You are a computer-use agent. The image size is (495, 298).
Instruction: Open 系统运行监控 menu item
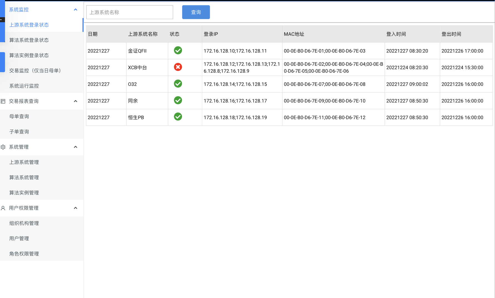(x=42, y=86)
